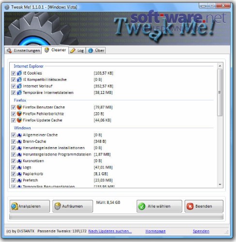Click the Firefox Update Cache icon

pyautogui.click(x=19, y=120)
